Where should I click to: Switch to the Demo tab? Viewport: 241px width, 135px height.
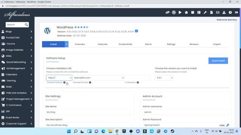[148, 44]
